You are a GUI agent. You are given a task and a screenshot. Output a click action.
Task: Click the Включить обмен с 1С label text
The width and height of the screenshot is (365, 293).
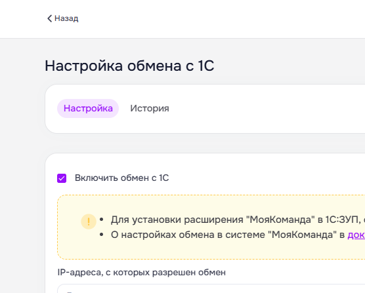point(121,178)
